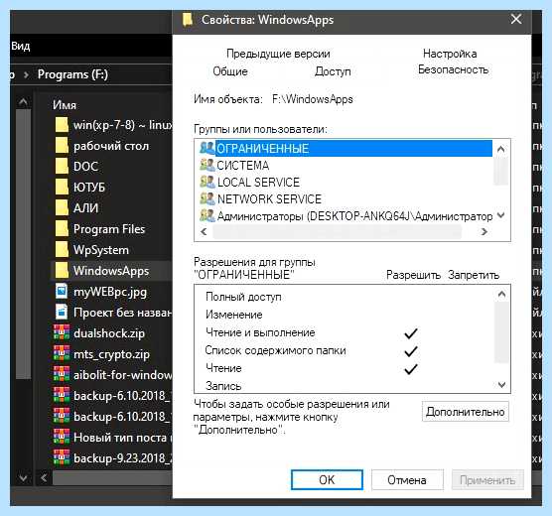
Task: Click the Program Files folder icon
Action: (62, 229)
